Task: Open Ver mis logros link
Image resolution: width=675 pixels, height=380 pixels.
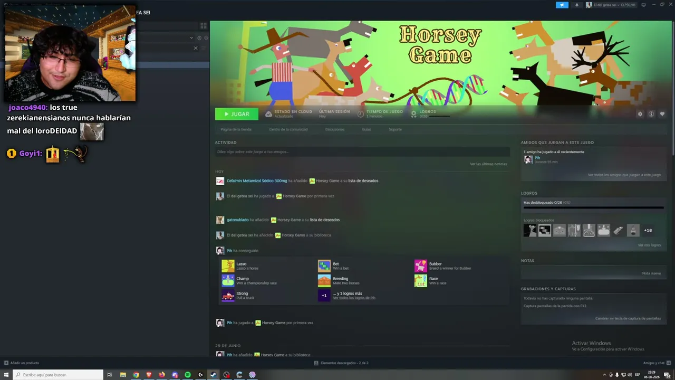Action: [649, 245]
